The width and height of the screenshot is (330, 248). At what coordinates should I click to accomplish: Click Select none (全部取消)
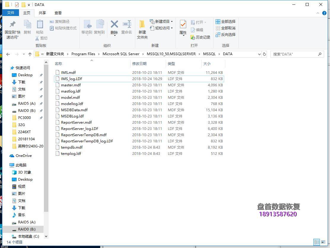pyautogui.click(x=226, y=28)
